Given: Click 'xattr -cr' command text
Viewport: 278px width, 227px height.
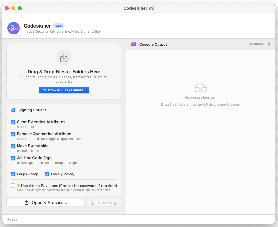Looking at the screenshot, I should click(x=26, y=127).
